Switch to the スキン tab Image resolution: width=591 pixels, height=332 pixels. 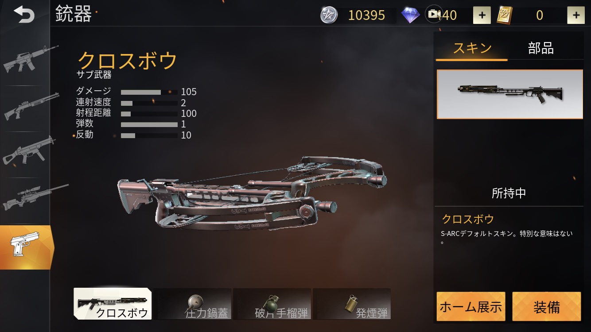(472, 48)
